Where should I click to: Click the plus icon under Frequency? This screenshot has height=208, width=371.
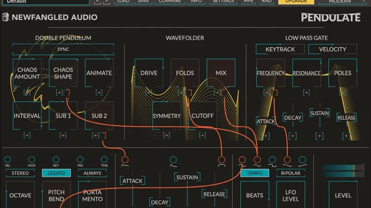(x=267, y=92)
